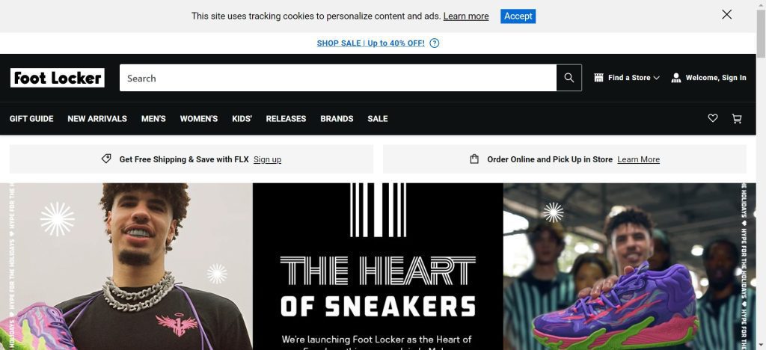Focus the Search input field
This screenshot has width=766, height=350.
tap(338, 78)
